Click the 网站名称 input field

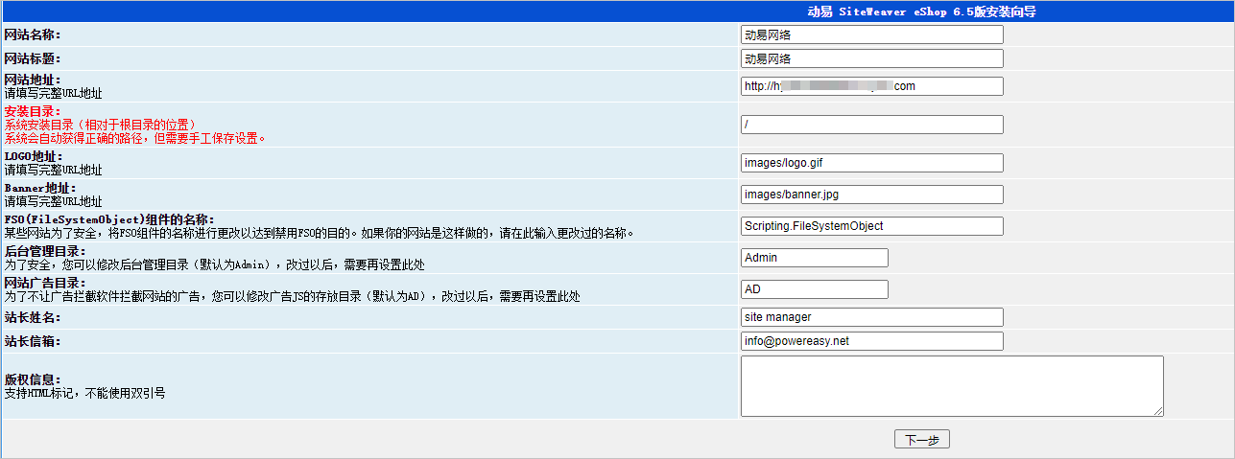(x=871, y=34)
